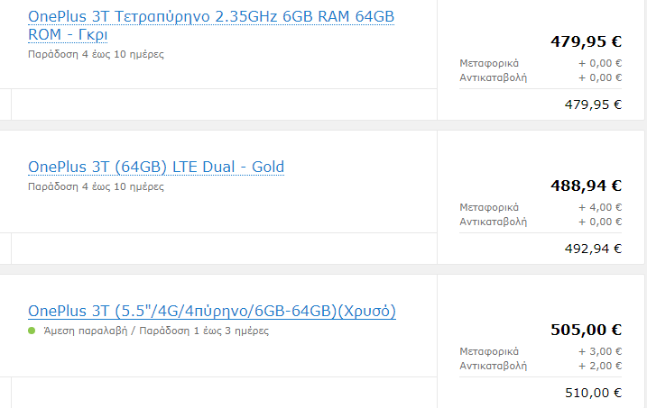This screenshot has width=647, height=408.
Task: Click Αντικαταβολή label with + 2,00 €
Action: coord(493,366)
